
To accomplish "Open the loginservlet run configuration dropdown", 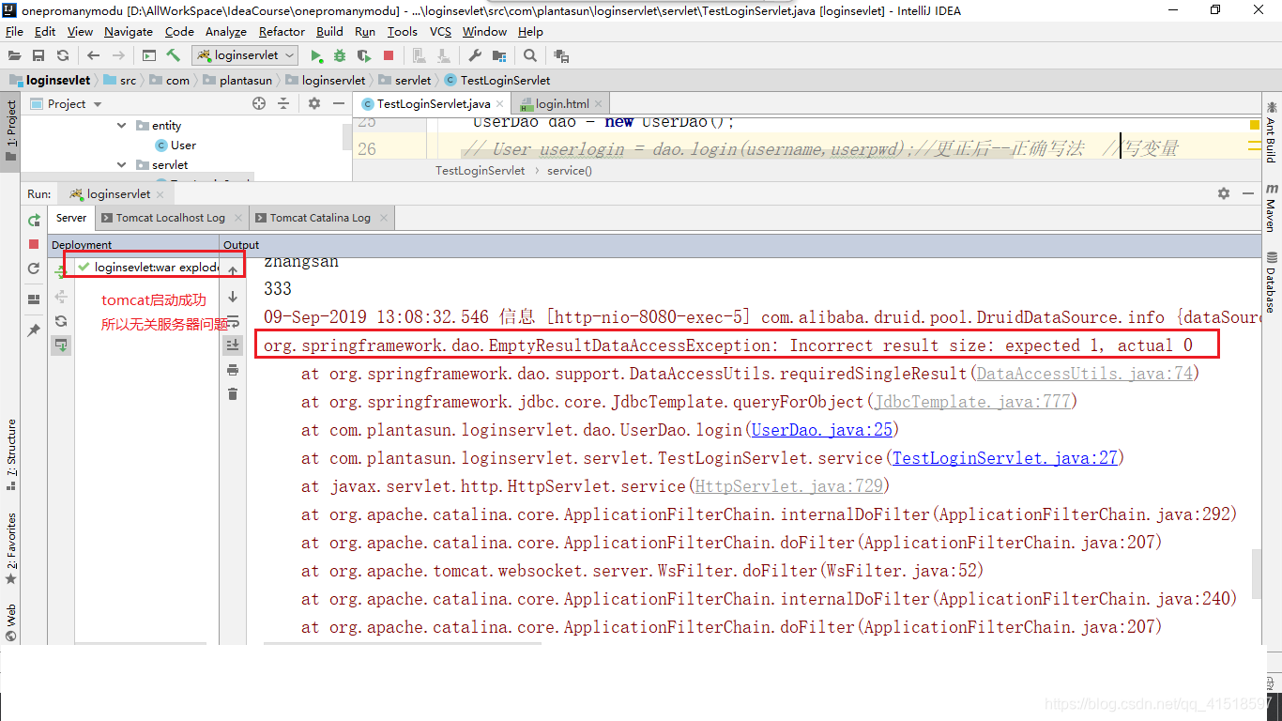I will tap(245, 55).
